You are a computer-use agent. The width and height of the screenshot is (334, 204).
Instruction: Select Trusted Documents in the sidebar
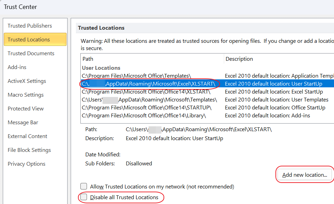coord(30,53)
